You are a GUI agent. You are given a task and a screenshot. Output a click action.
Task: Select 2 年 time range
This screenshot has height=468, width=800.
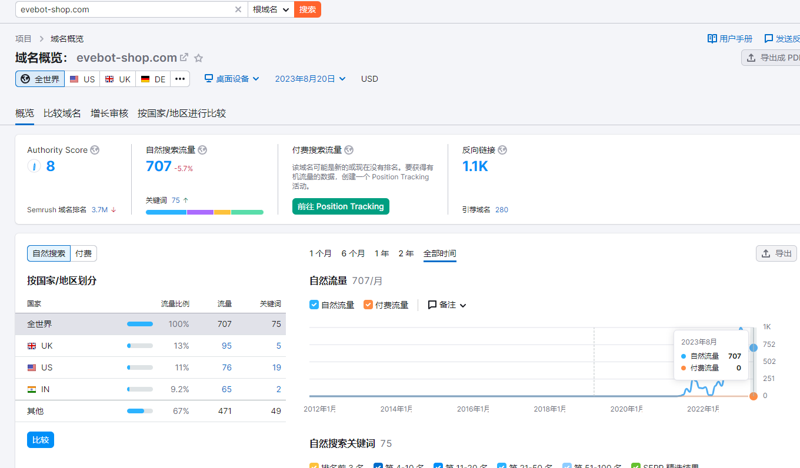(406, 253)
